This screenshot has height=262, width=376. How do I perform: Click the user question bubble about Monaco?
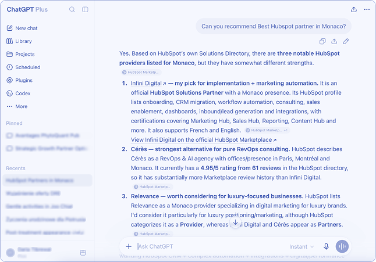click(274, 26)
